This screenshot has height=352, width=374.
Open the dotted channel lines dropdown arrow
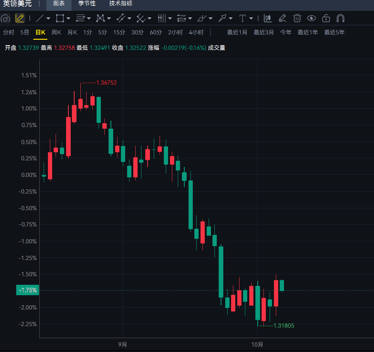[190, 19]
